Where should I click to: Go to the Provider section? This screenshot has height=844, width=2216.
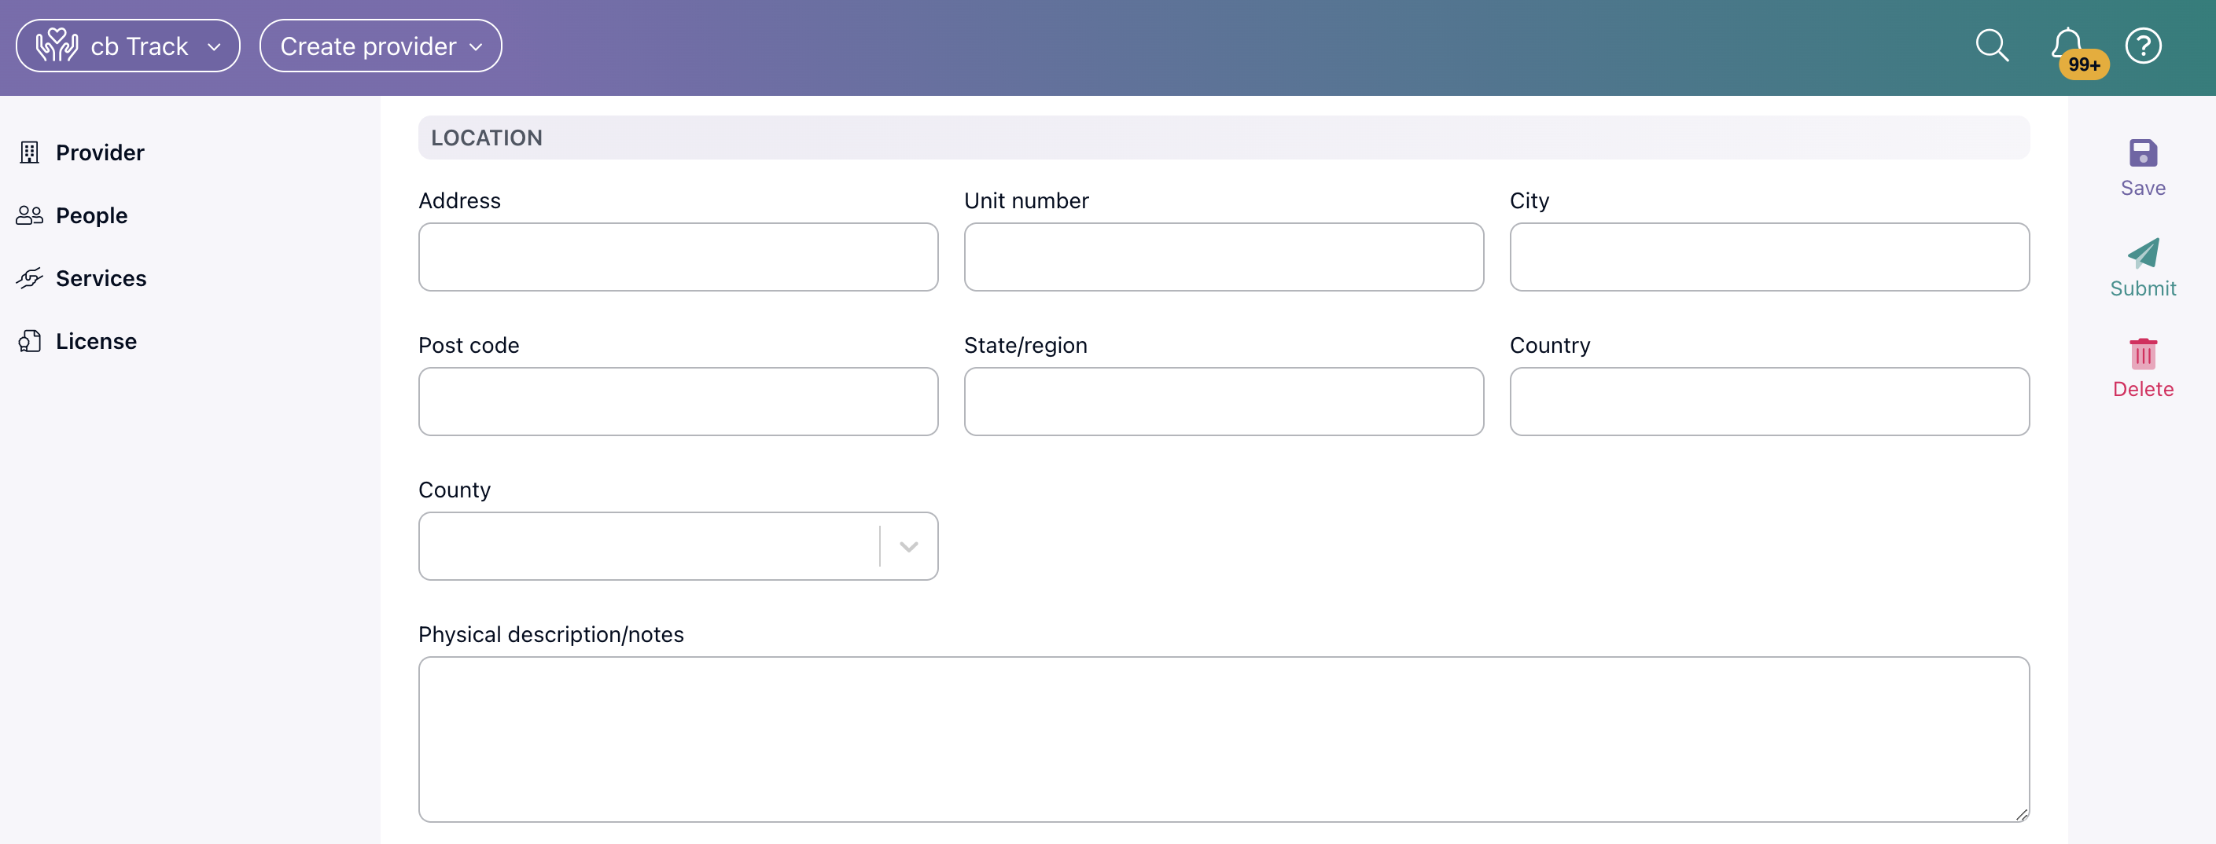click(100, 152)
